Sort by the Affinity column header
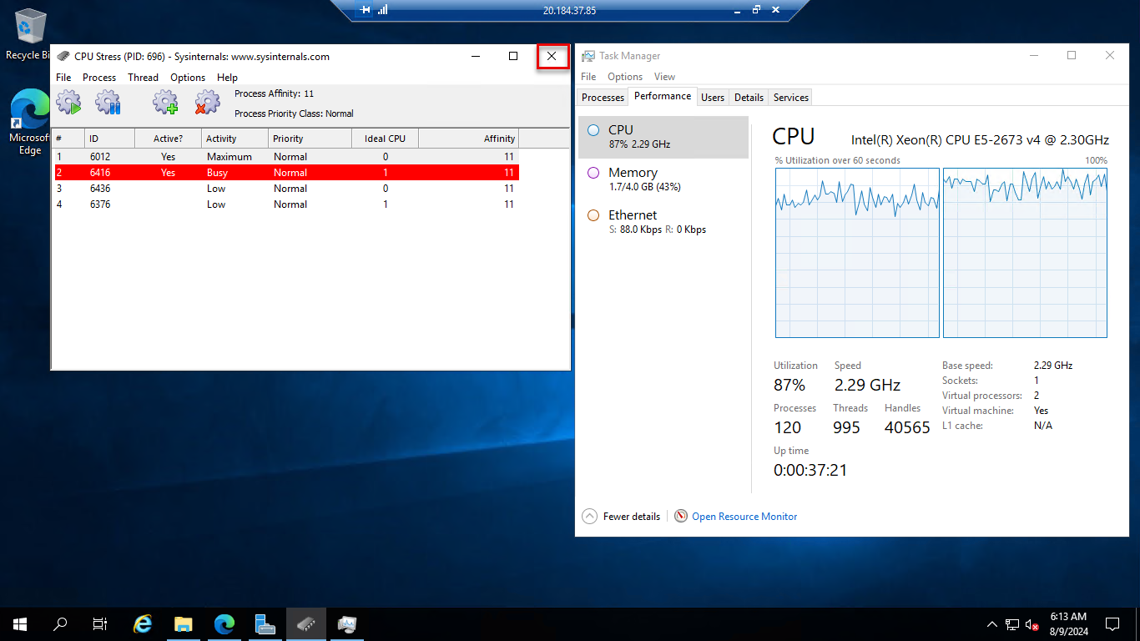 pos(469,139)
